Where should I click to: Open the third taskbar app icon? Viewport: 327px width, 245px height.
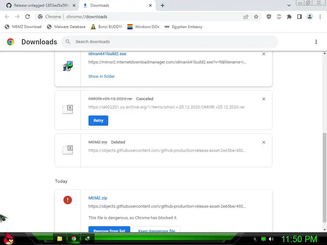[87, 239]
